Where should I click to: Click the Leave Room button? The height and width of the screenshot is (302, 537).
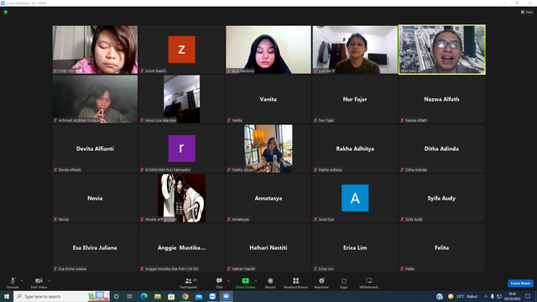520,284
